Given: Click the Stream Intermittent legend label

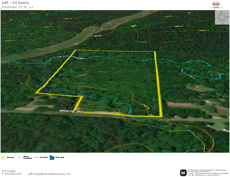Looking at the screenshot, I should point(28,158).
